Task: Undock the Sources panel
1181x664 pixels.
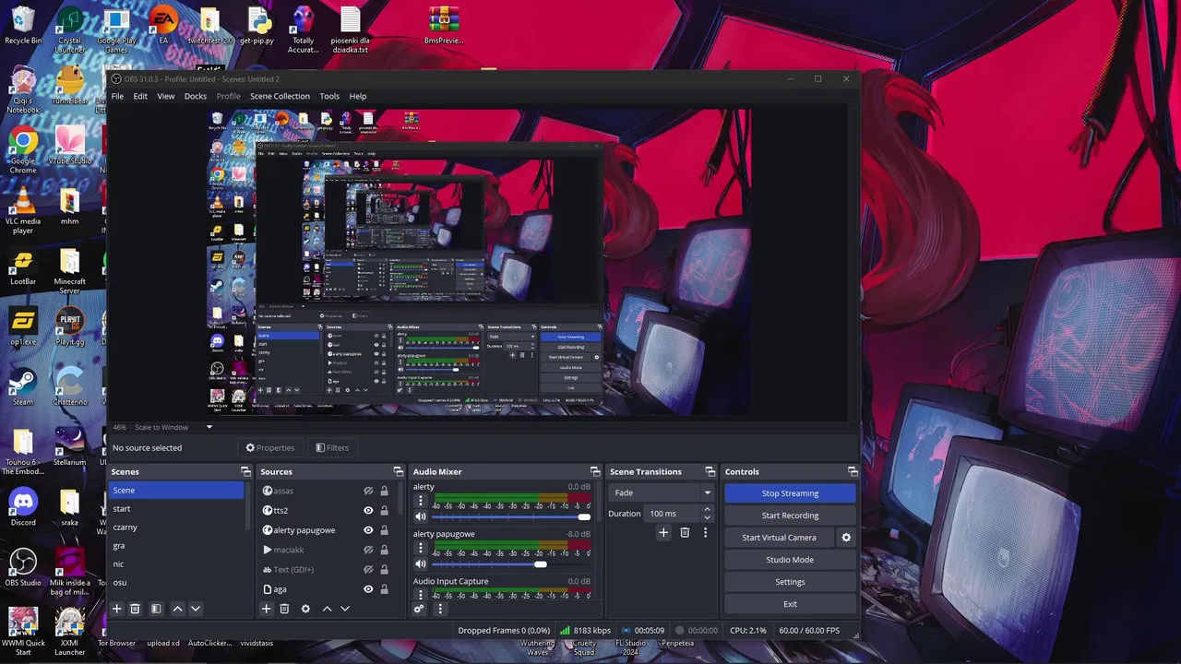Action: pyautogui.click(x=398, y=471)
